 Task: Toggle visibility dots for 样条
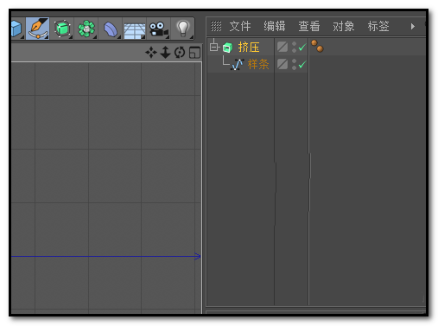pyautogui.click(x=294, y=64)
